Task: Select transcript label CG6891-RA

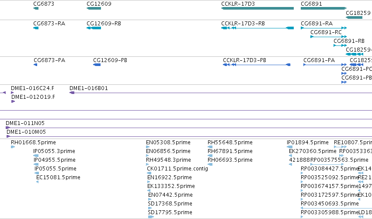Action: pos(317,24)
